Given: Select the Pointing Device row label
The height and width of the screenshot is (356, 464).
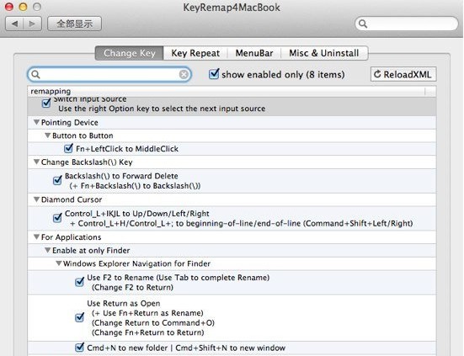Looking at the screenshot, I should coord(70,122).
